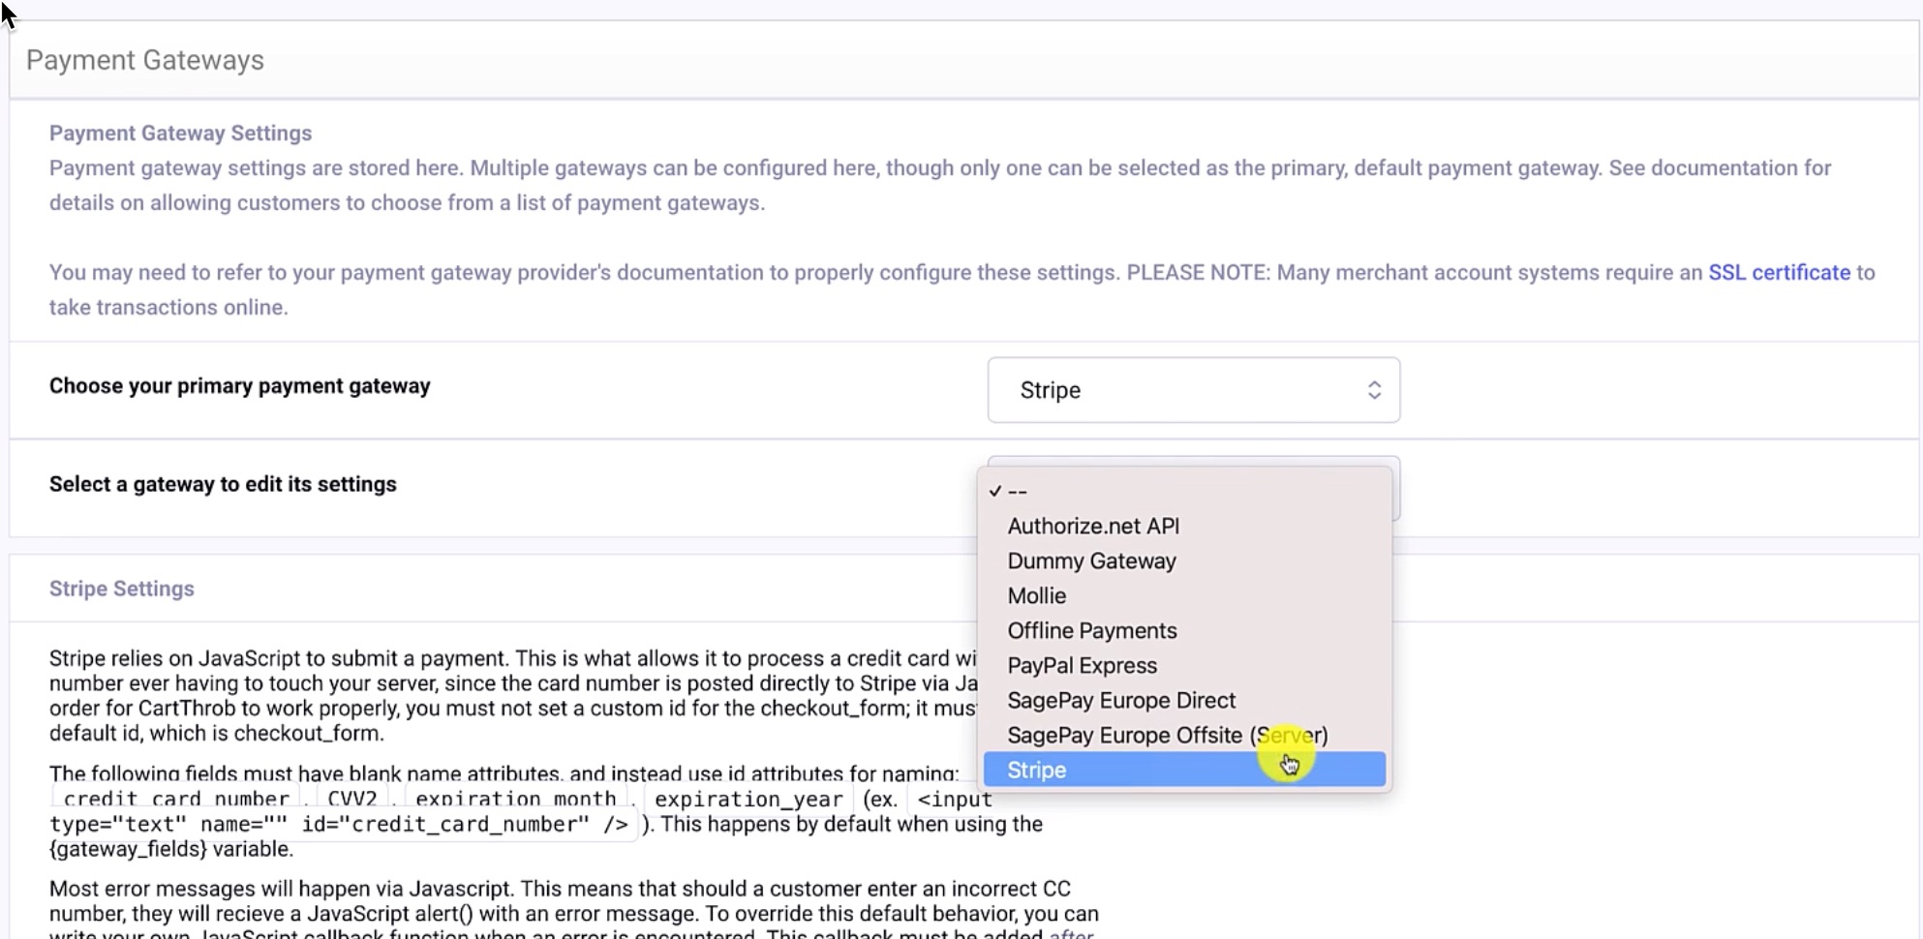Click the Payment Gateways panel heading
Viewport: 1923px width, 939px height.
(x=145, y=60)
